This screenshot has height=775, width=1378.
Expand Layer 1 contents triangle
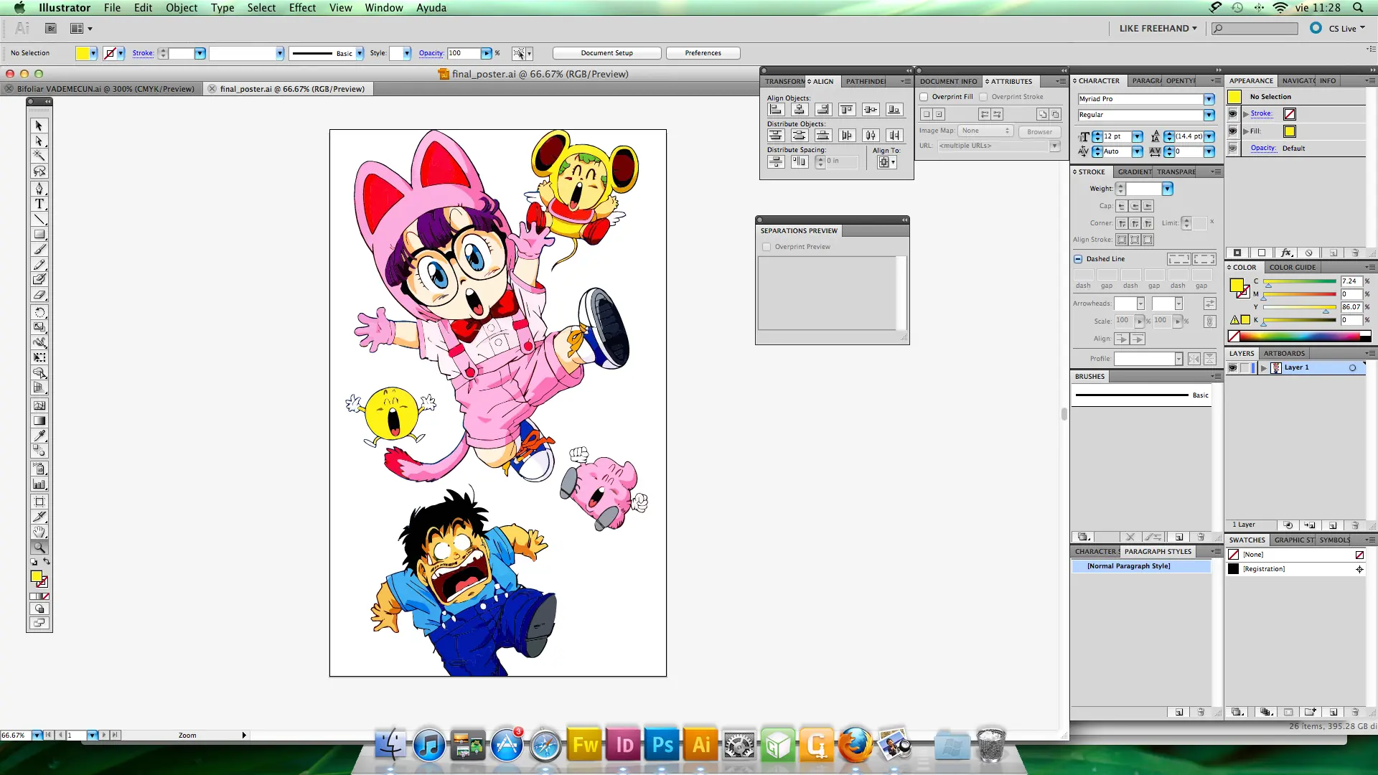click(1264, 367)
